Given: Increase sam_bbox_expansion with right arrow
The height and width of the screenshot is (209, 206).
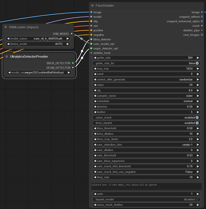Looking at the screenshot, I should click(198, 161).
